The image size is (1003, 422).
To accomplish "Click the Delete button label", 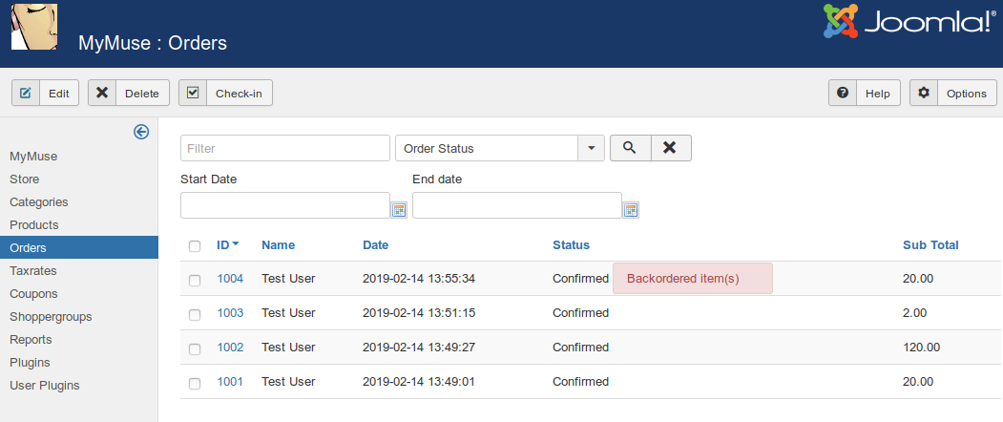I will coord(142,94).
